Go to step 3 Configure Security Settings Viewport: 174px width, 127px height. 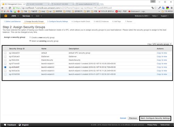point(57,22)
